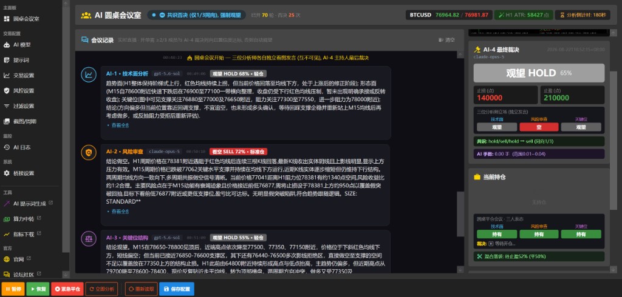Click the AI-2 orange shield avatar icon
The image size is (622, 297).
click(x=89, y=153)
